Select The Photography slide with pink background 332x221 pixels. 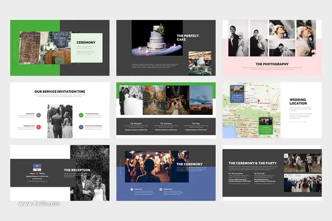[x=272, y=48]
